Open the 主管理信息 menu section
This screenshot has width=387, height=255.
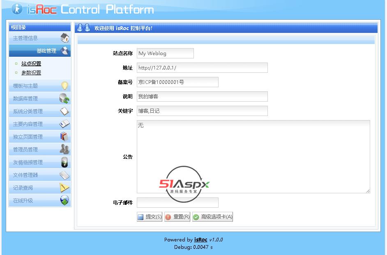(x=40, y=38)
